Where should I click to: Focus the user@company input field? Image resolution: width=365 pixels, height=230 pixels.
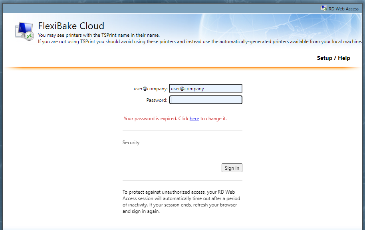(206, 89)
